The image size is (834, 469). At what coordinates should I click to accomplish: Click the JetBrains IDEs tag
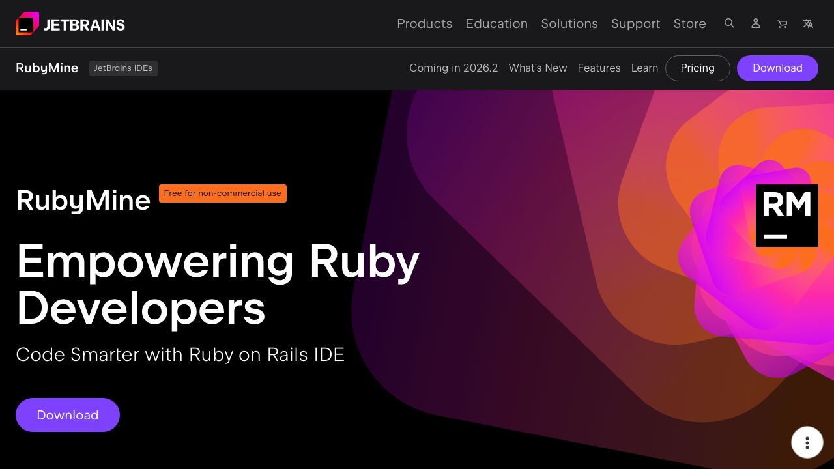[x=123, y=68]
